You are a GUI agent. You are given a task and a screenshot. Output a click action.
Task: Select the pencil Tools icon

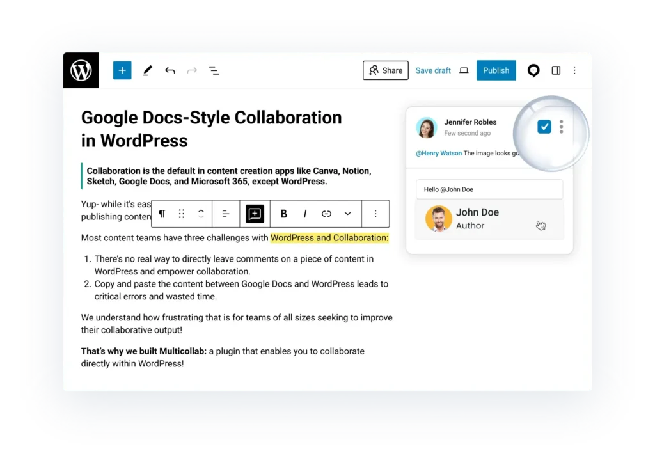pyautogui.click(x=148, y=70)
